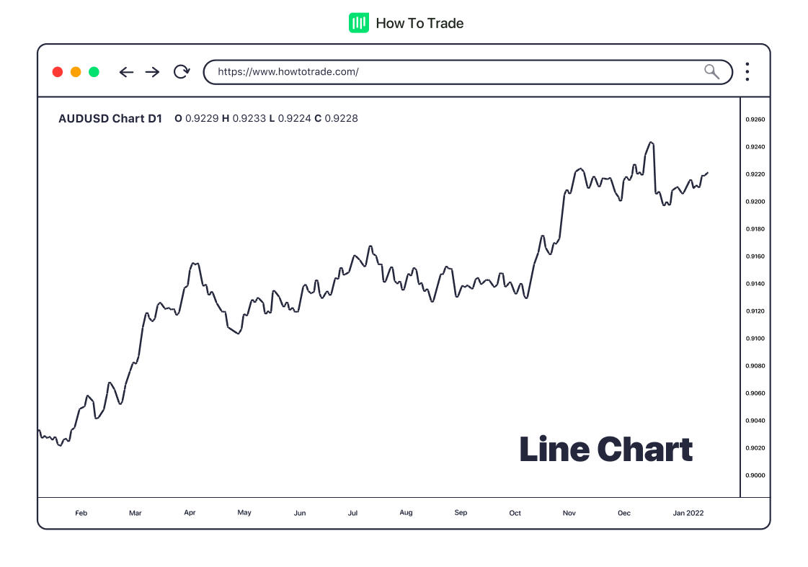808x567 pixels.
Task: Click the browser back arrow
Action: pyautogui.click(x=126, y=72)
